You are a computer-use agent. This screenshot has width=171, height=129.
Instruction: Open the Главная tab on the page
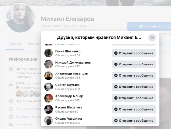click(x=15, y=44)
